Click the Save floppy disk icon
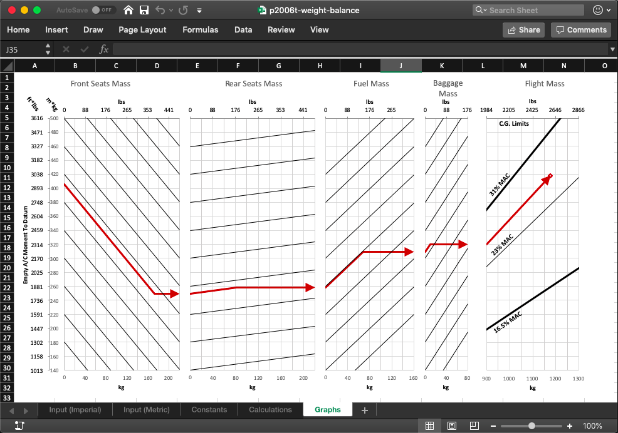The height and width of the screenshot is (433, 618). (x=144, y=10)
